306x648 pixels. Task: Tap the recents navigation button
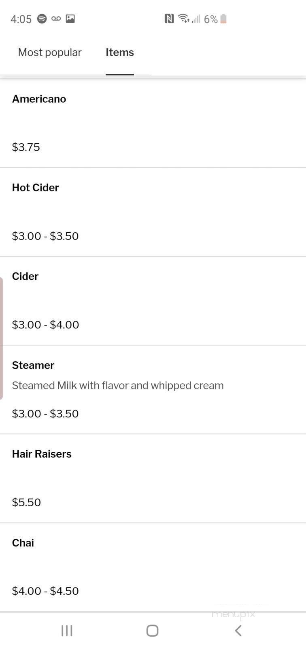click(x=66, y=631)
